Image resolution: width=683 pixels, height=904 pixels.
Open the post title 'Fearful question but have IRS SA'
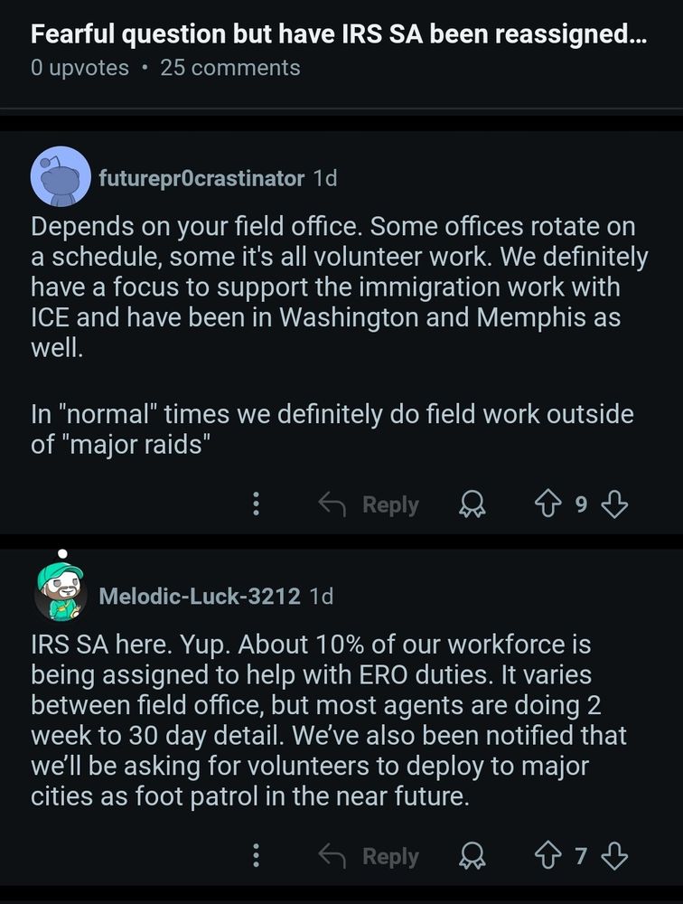tap(339, 34)
